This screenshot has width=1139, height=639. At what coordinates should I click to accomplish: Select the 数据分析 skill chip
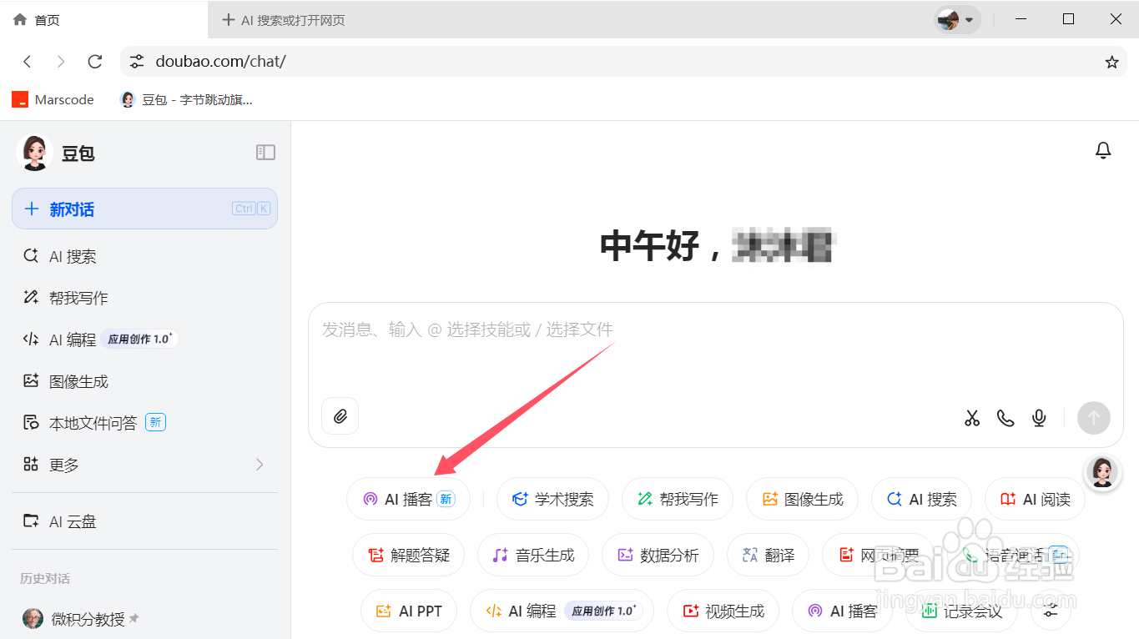[658, 555]
